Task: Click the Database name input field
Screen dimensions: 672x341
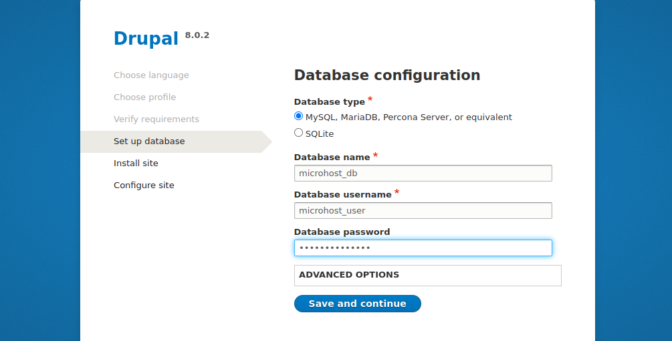Action: pos(423,174)
